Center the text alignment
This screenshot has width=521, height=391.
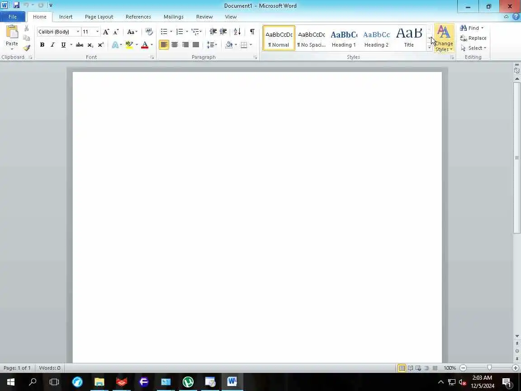click(175, 44)
